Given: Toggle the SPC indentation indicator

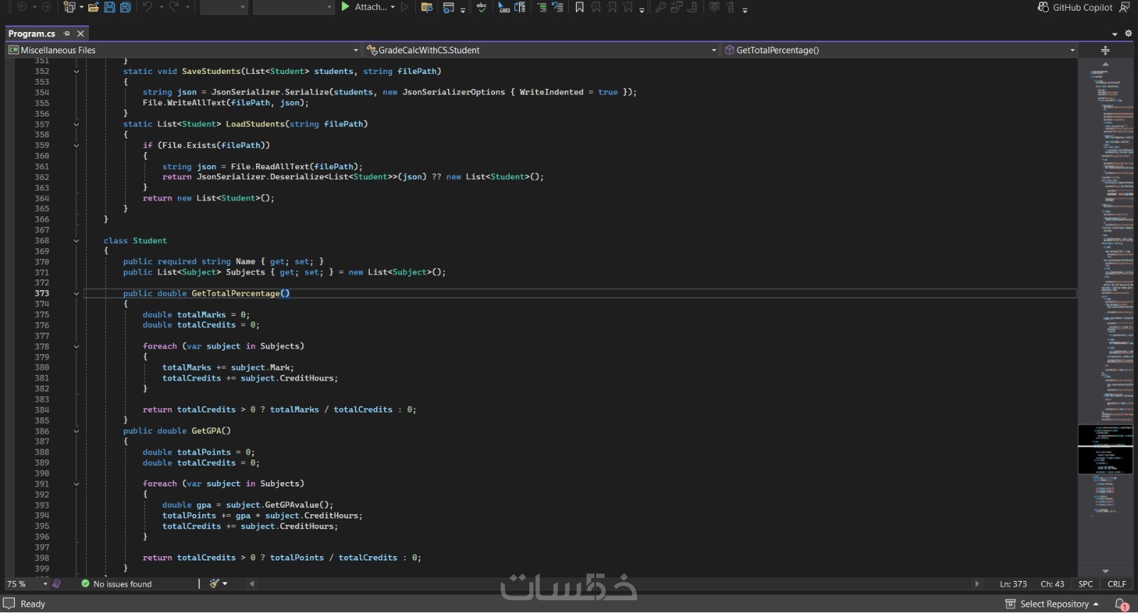Looking at the screenshot, I should coord(1085,584).
